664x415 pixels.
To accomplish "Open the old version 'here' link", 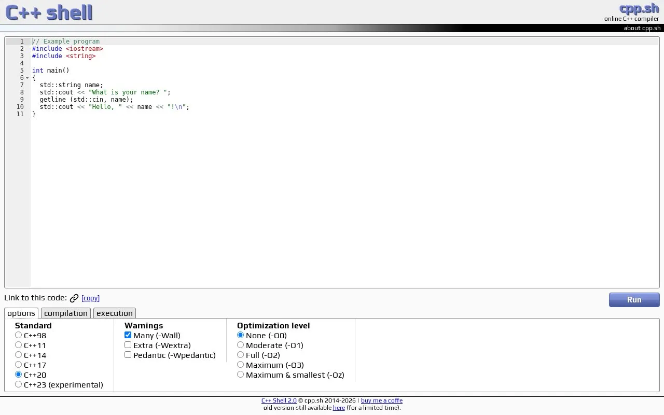I will tap(339, 408).
